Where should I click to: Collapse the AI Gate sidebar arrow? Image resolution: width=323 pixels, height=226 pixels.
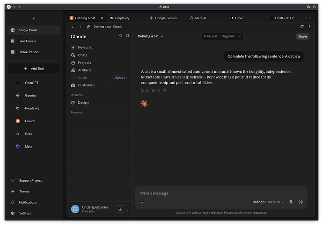tap(34, 18)
